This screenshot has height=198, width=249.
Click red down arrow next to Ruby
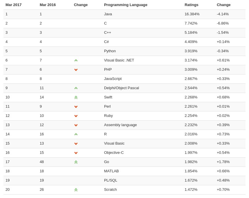point(76,116)
